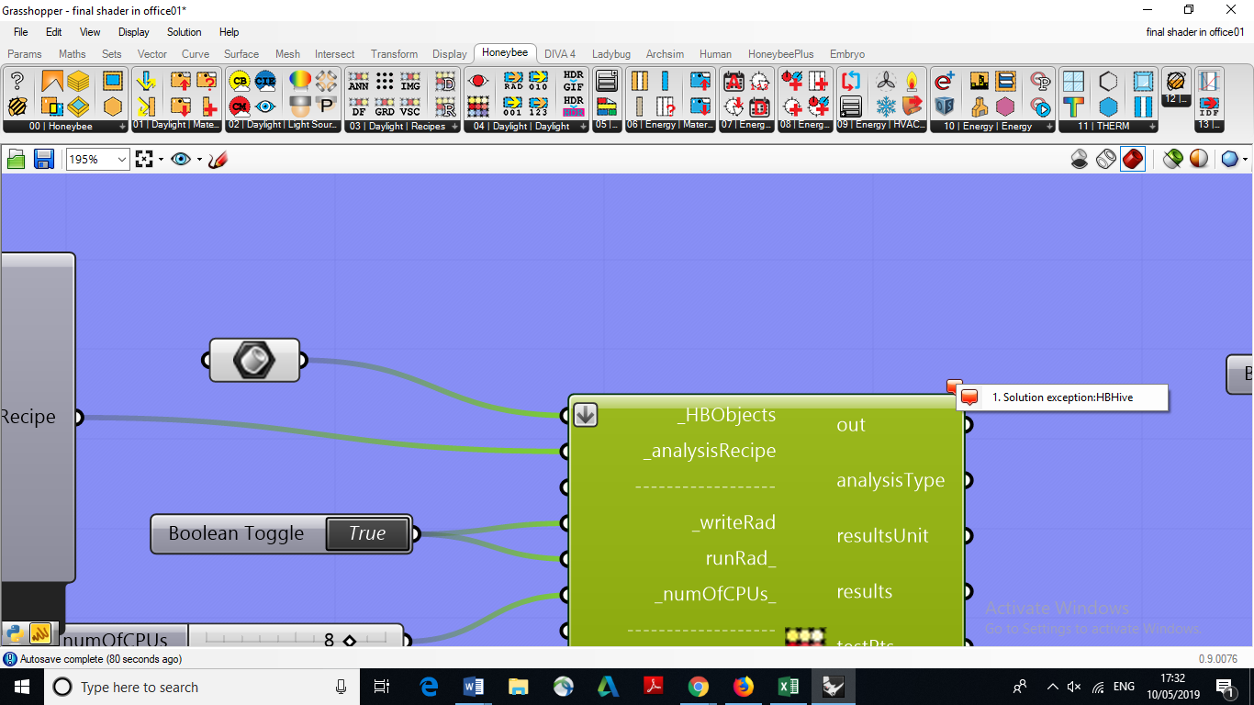Screen dimensions: 1254x705
Task: Open Google Chrome from the taskbar
Action: (699, 687)
